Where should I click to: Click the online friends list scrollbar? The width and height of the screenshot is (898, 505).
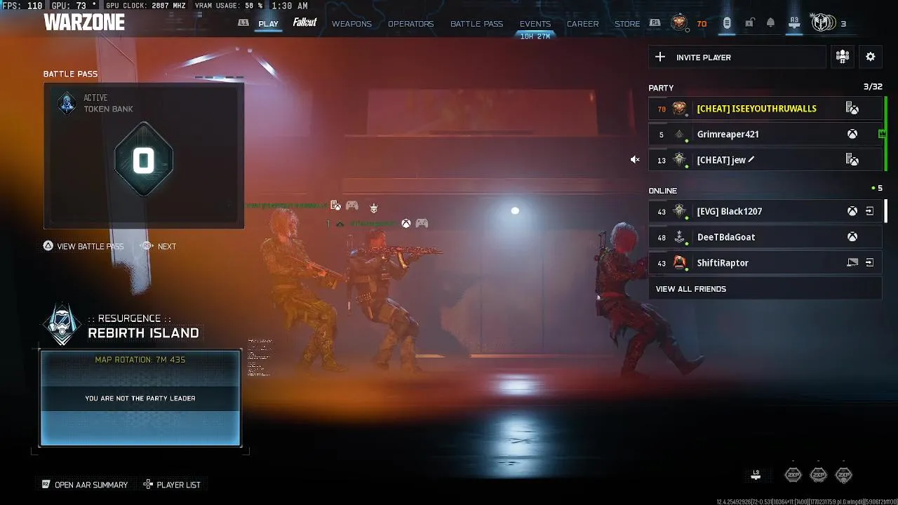point(885,211)
